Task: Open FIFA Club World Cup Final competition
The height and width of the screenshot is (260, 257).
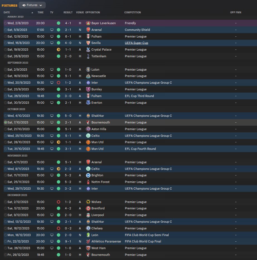Action: [x=143, y=241]
